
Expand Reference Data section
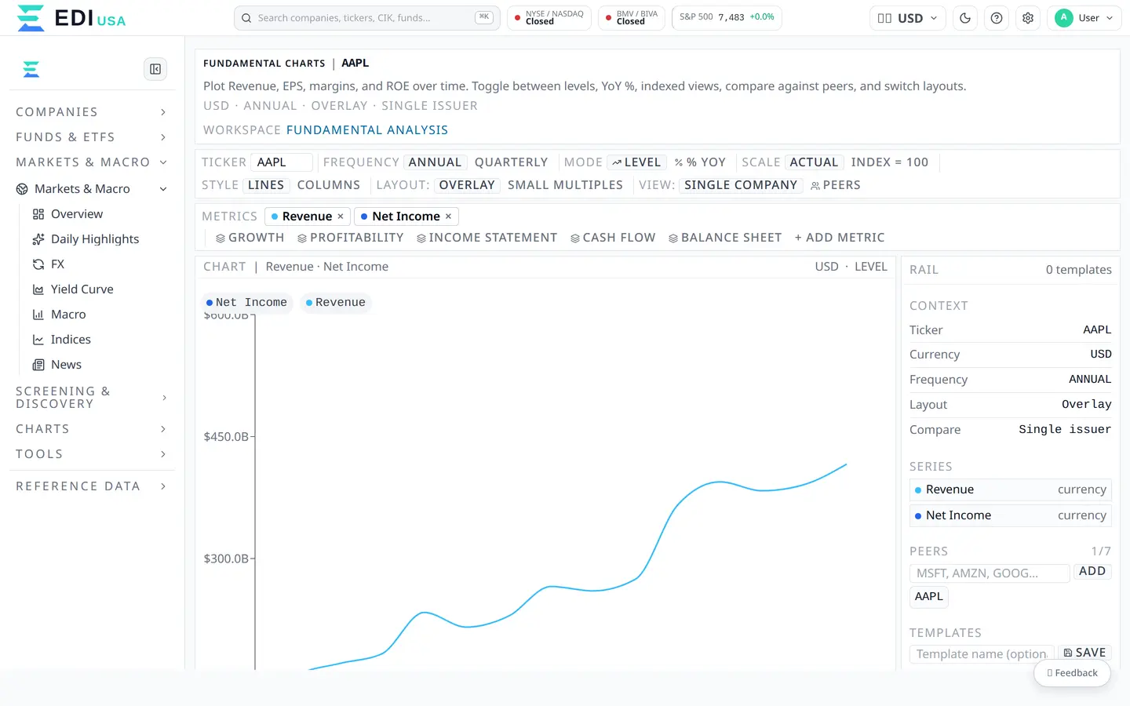pos(91,486)
